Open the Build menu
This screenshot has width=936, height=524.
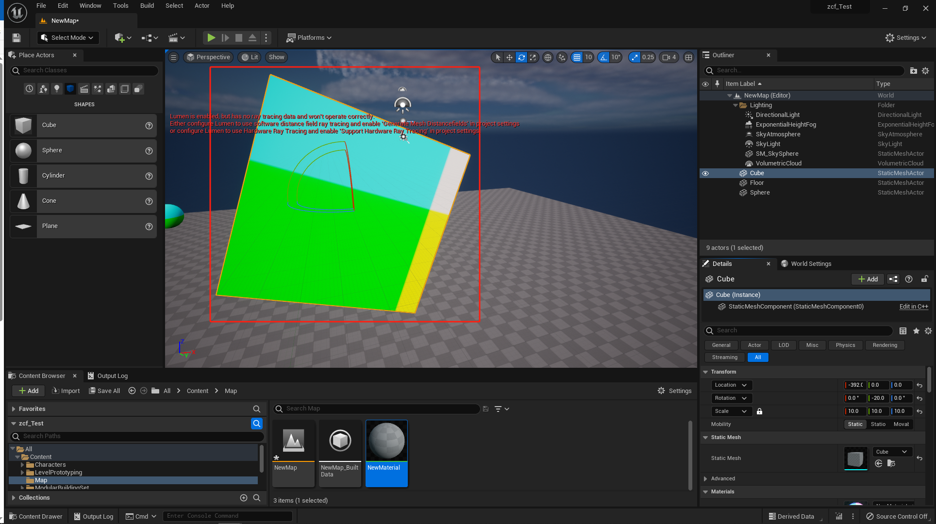coord(147,6)
